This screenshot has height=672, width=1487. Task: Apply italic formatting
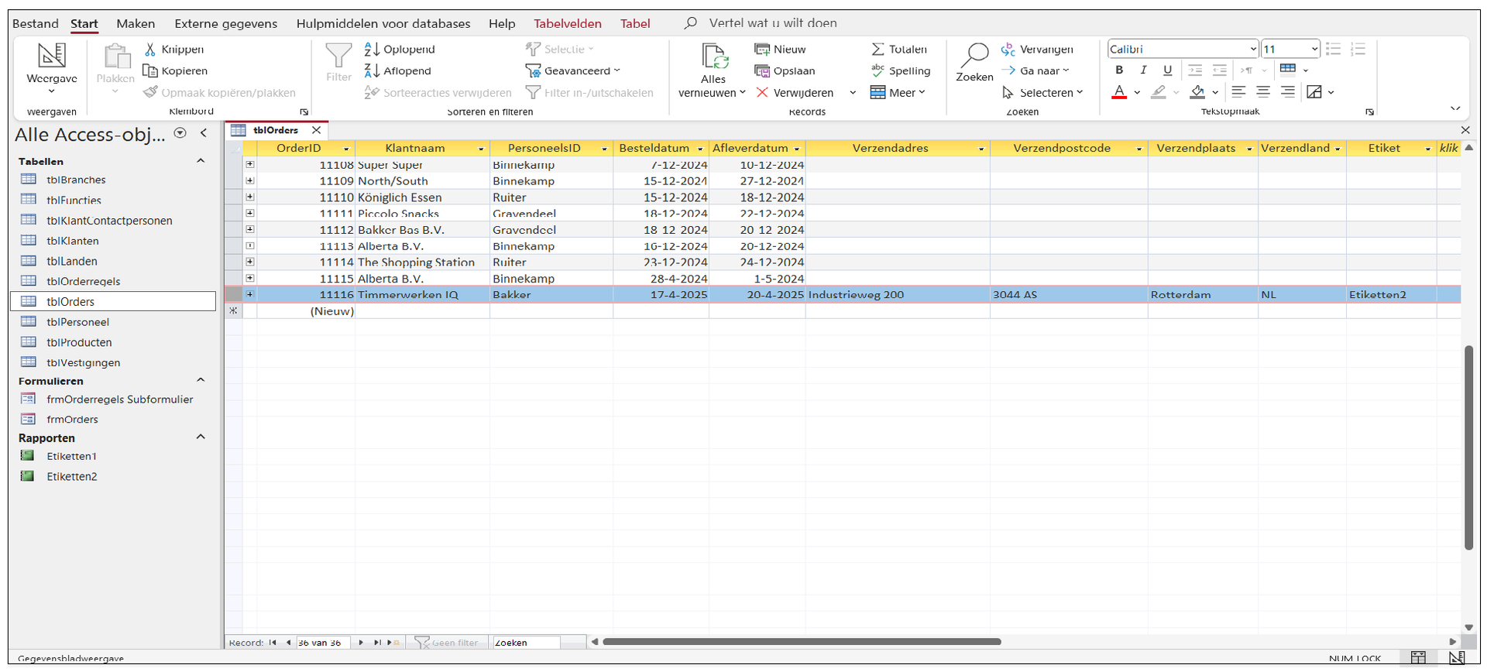tap(1143, 70)
